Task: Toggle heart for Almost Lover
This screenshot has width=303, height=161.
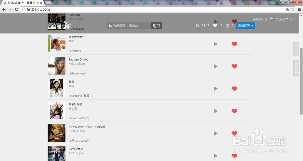Action: click(235, 133)
